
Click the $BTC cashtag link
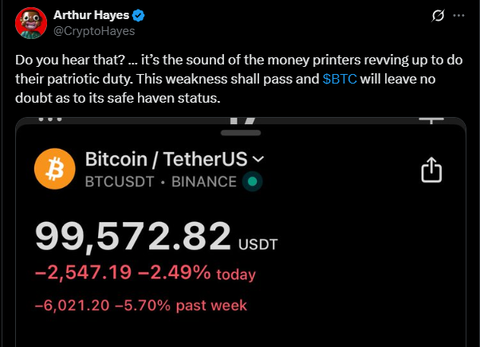[340, 79]
